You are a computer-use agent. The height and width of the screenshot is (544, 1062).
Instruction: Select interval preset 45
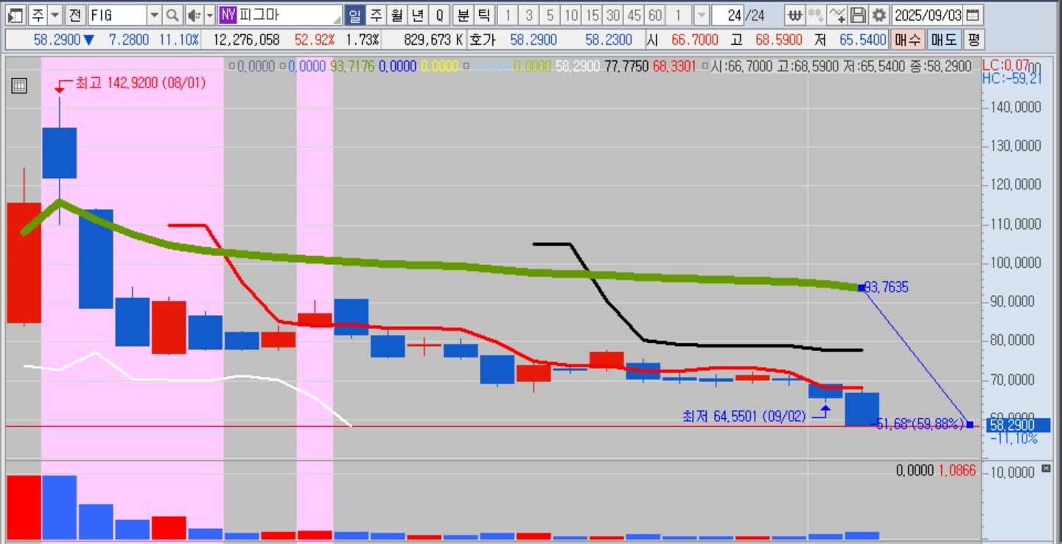coord(634,15)
